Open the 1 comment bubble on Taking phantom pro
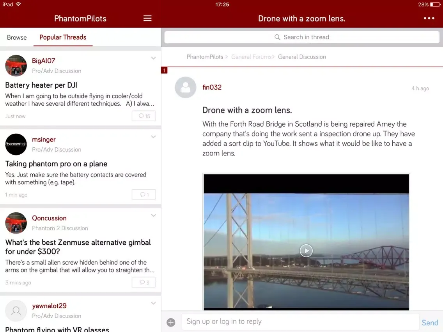This screenshot has width=443, height=332. [144, 194]
